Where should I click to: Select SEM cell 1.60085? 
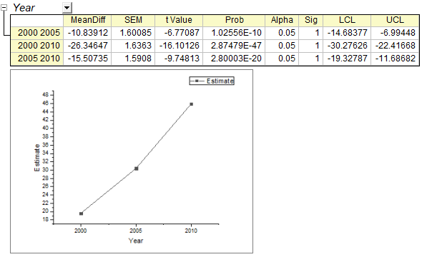point(133,33)
